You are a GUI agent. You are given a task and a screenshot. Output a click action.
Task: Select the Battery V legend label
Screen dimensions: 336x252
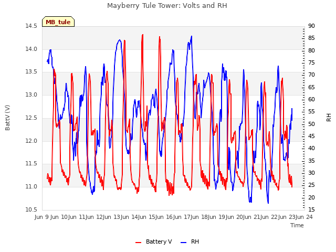[x=159, y=241]
